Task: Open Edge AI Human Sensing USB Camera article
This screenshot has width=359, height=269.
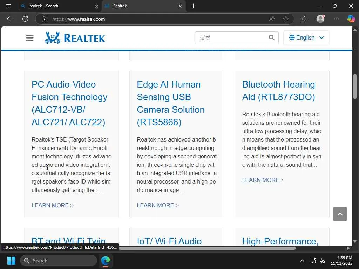Action: click(171, 103)
